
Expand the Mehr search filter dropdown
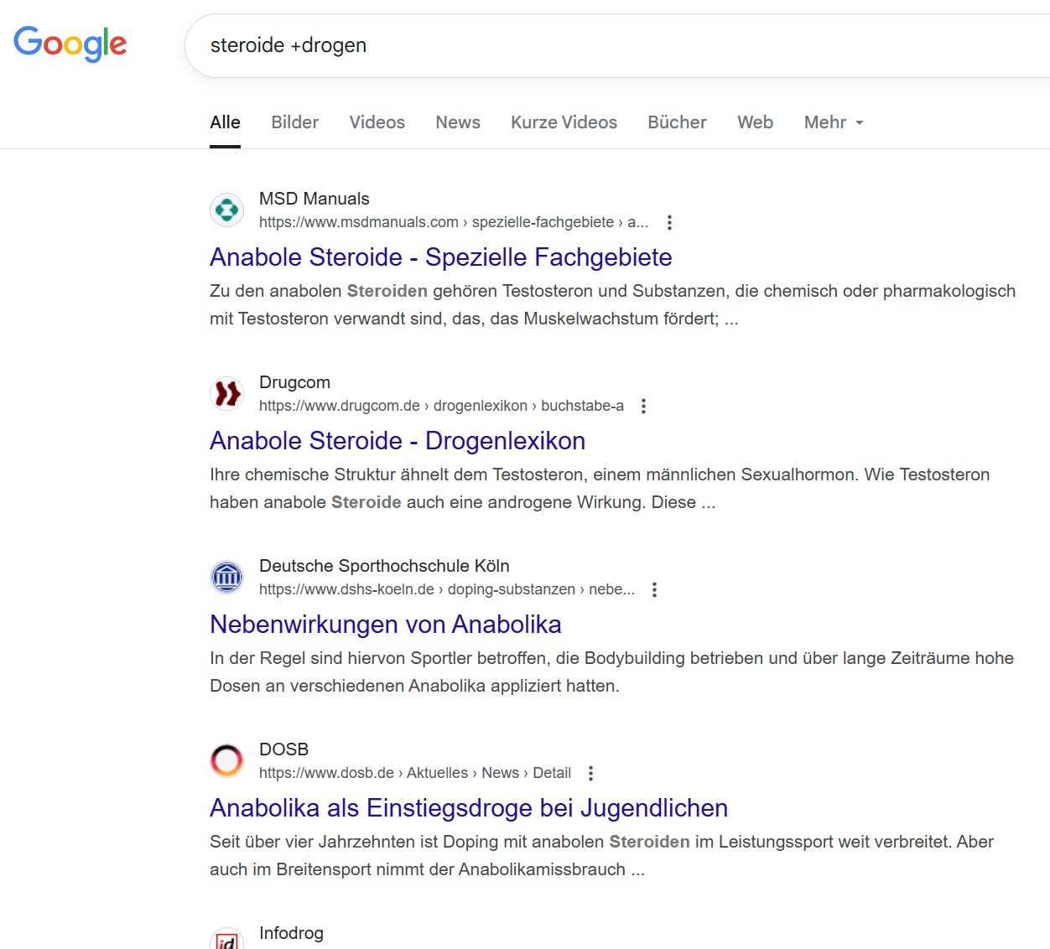click(834, 122)
